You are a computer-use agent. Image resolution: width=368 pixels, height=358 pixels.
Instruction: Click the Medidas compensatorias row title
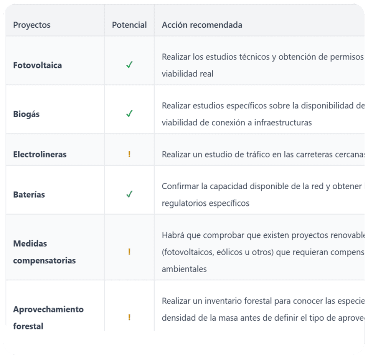(x=45, y=252)
